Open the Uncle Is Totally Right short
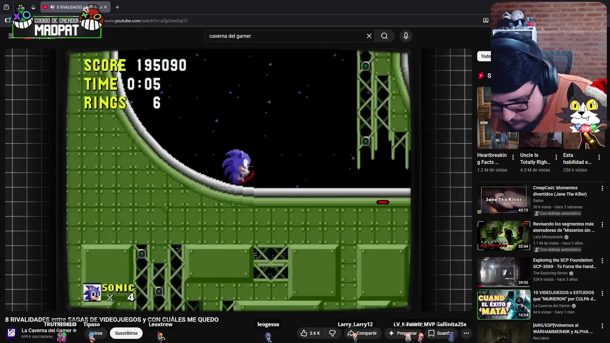 click(536, 159)
